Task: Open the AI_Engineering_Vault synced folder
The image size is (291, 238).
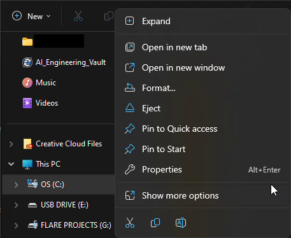Action: [64, 62]
